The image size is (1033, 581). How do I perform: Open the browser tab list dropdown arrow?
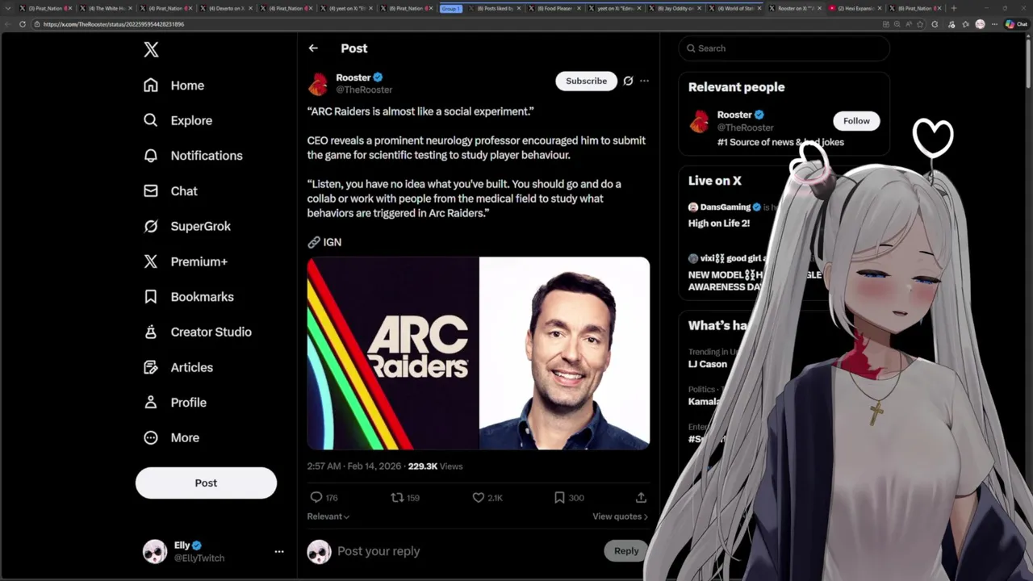point(8,8)
